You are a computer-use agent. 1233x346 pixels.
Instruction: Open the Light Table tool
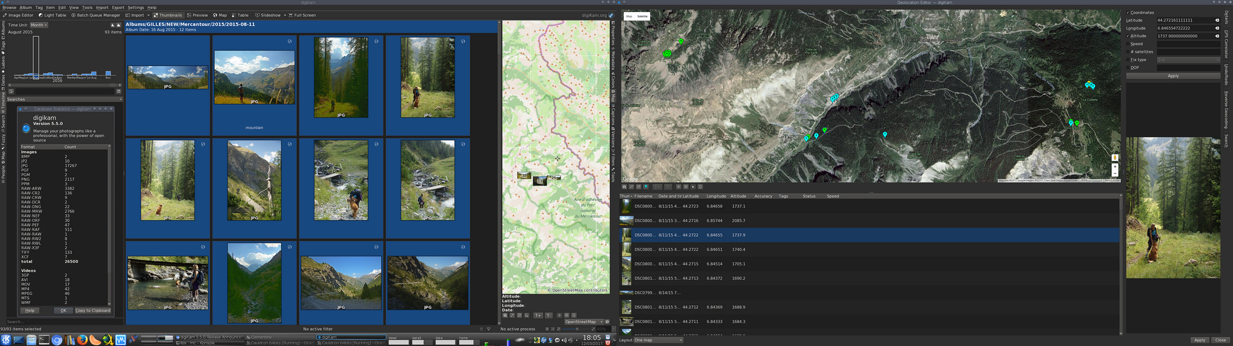[52, 15]
